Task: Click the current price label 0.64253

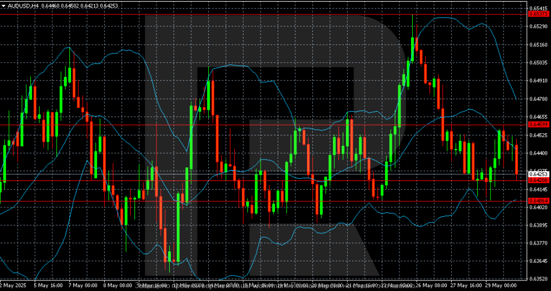Action: click(x=538, y=174)
